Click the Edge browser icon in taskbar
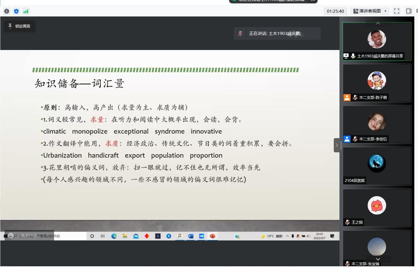Screen dimensions: 418x268 pyautogui.click(x=114, y=236)
